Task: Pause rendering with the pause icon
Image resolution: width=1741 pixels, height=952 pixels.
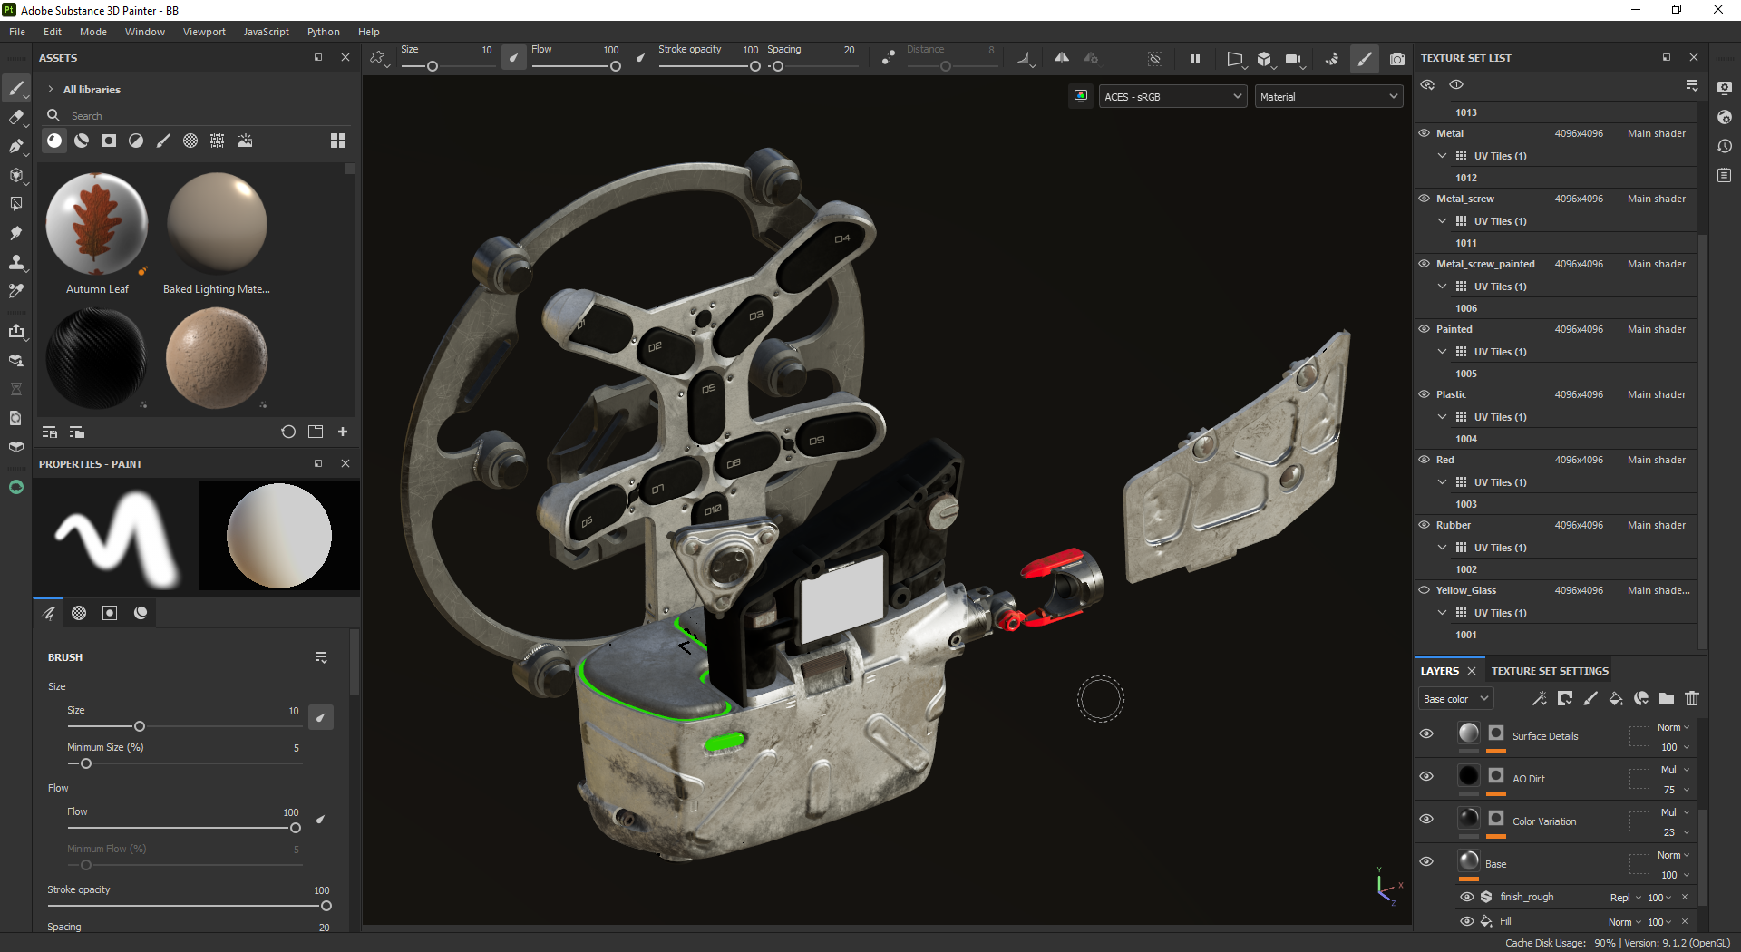Action: click(1195, 59)
